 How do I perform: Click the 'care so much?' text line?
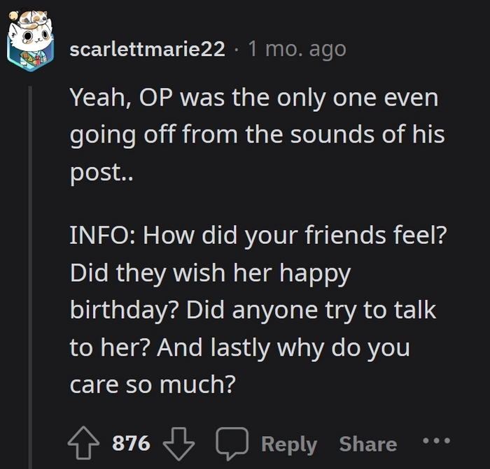(151, 383)
